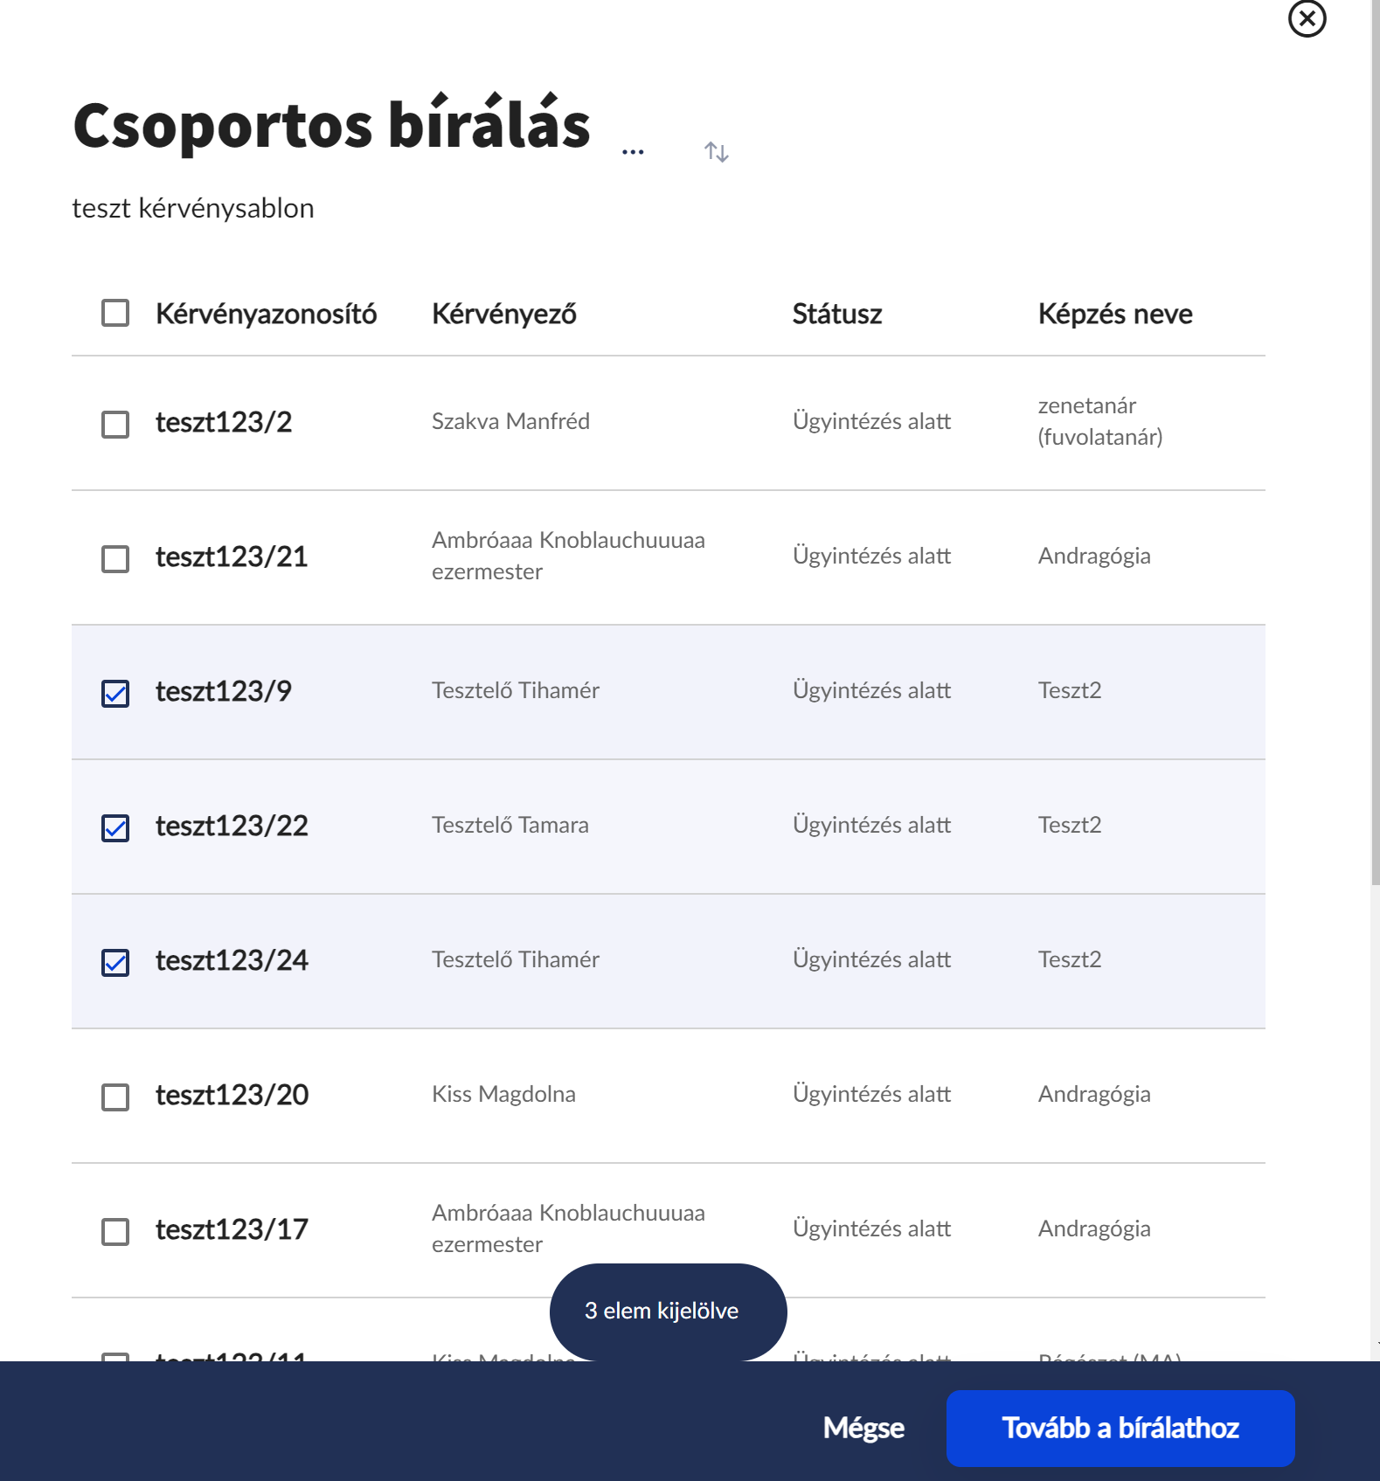Tick the teszt123/20 checkbox
This screenshot has width=1380, height=1481.
pyautogui.click(x=115, y=1097)
